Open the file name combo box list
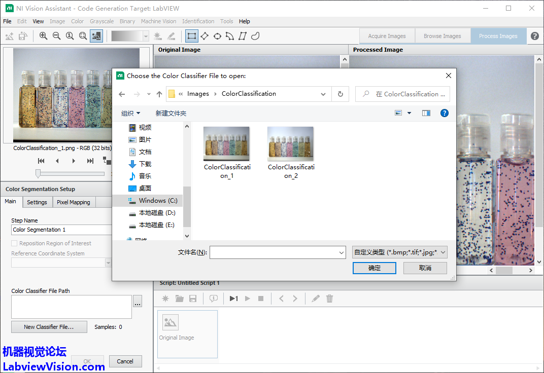544x373 pixels. (342, 252)
